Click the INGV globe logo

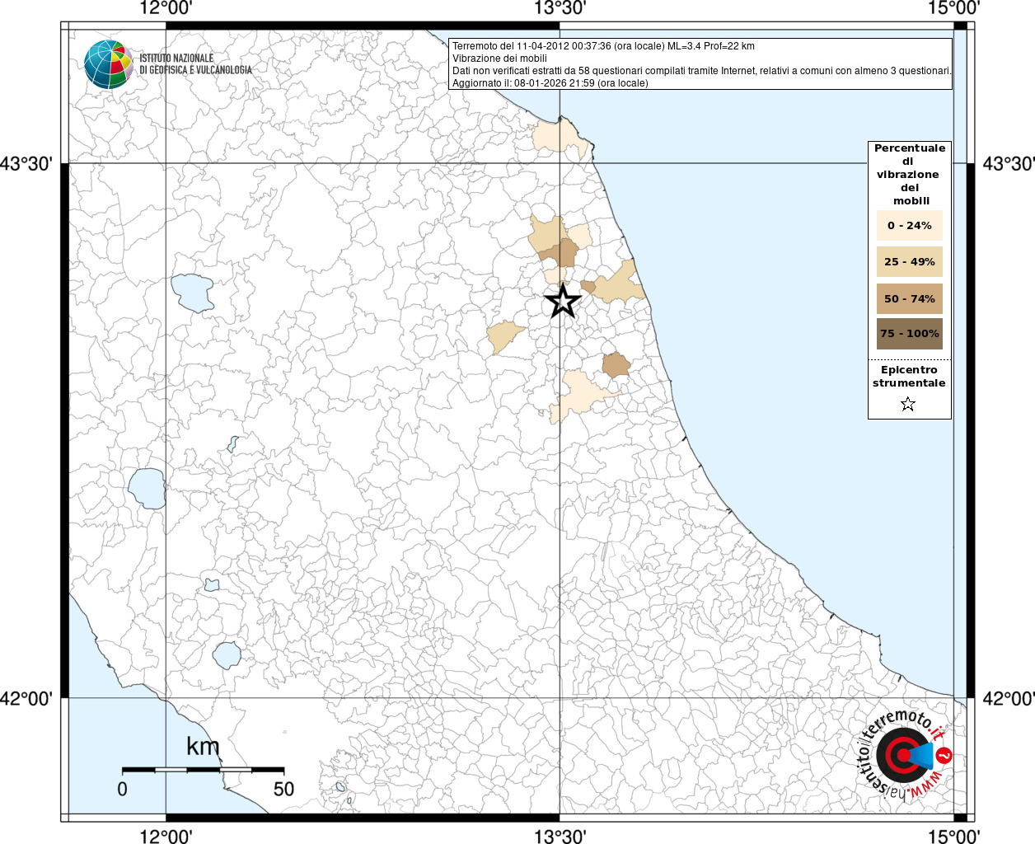coord(108,64)
